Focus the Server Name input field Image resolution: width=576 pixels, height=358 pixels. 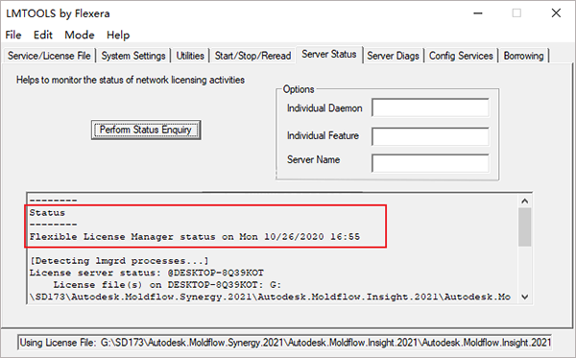pos(430,163)
